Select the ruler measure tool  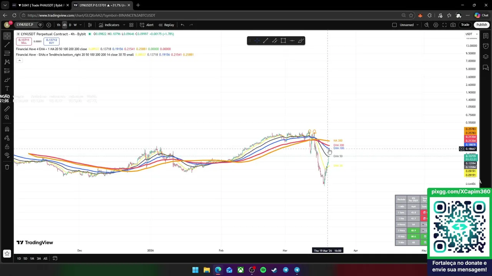[7, 108]
